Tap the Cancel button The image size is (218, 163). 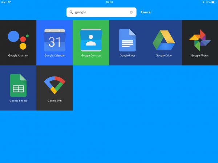pyautogui.click(x=146, y=12)
